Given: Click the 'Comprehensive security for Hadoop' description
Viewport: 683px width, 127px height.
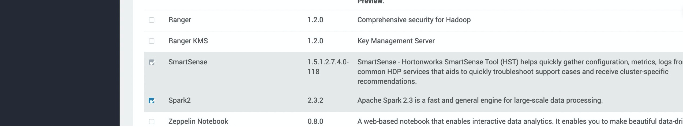Looking at the screenshot, I should point(414,20).
